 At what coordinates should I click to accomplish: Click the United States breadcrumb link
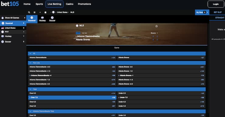pyautogui.click(x=62, y=12)
